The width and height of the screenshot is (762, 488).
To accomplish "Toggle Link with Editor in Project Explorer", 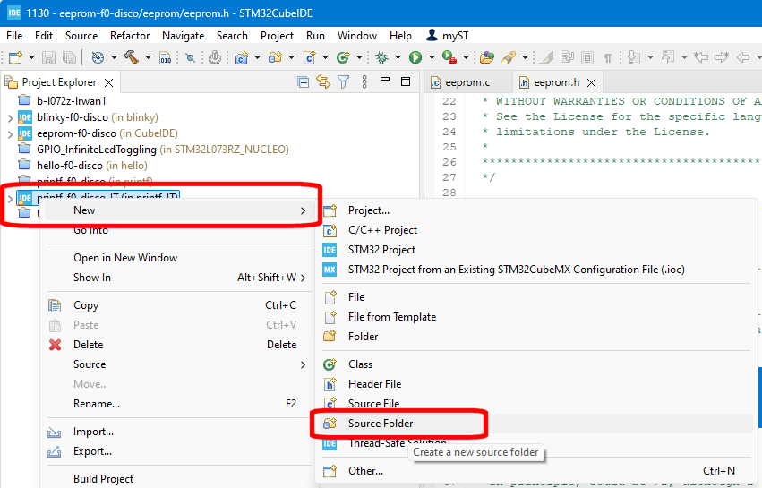I will click(323, 81).
